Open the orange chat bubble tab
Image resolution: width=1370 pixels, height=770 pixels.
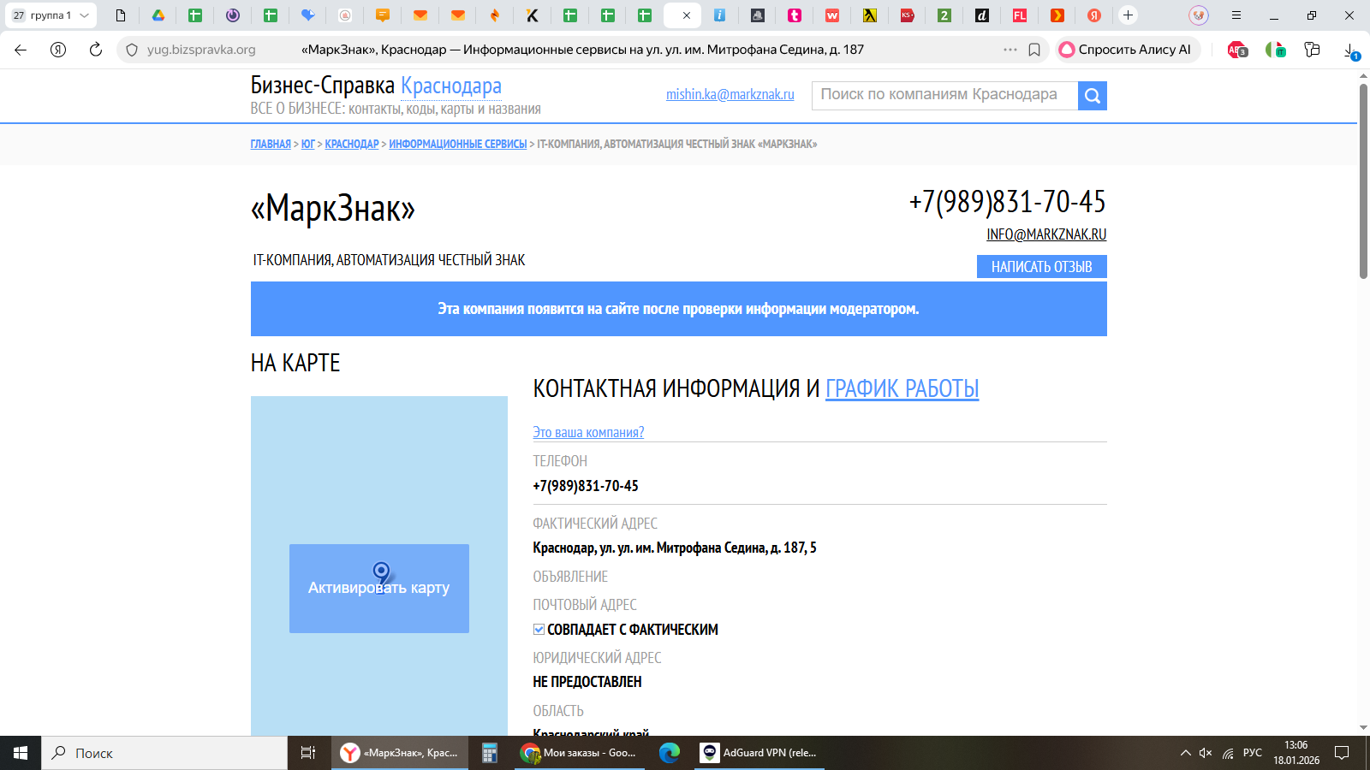coord(383,15)
